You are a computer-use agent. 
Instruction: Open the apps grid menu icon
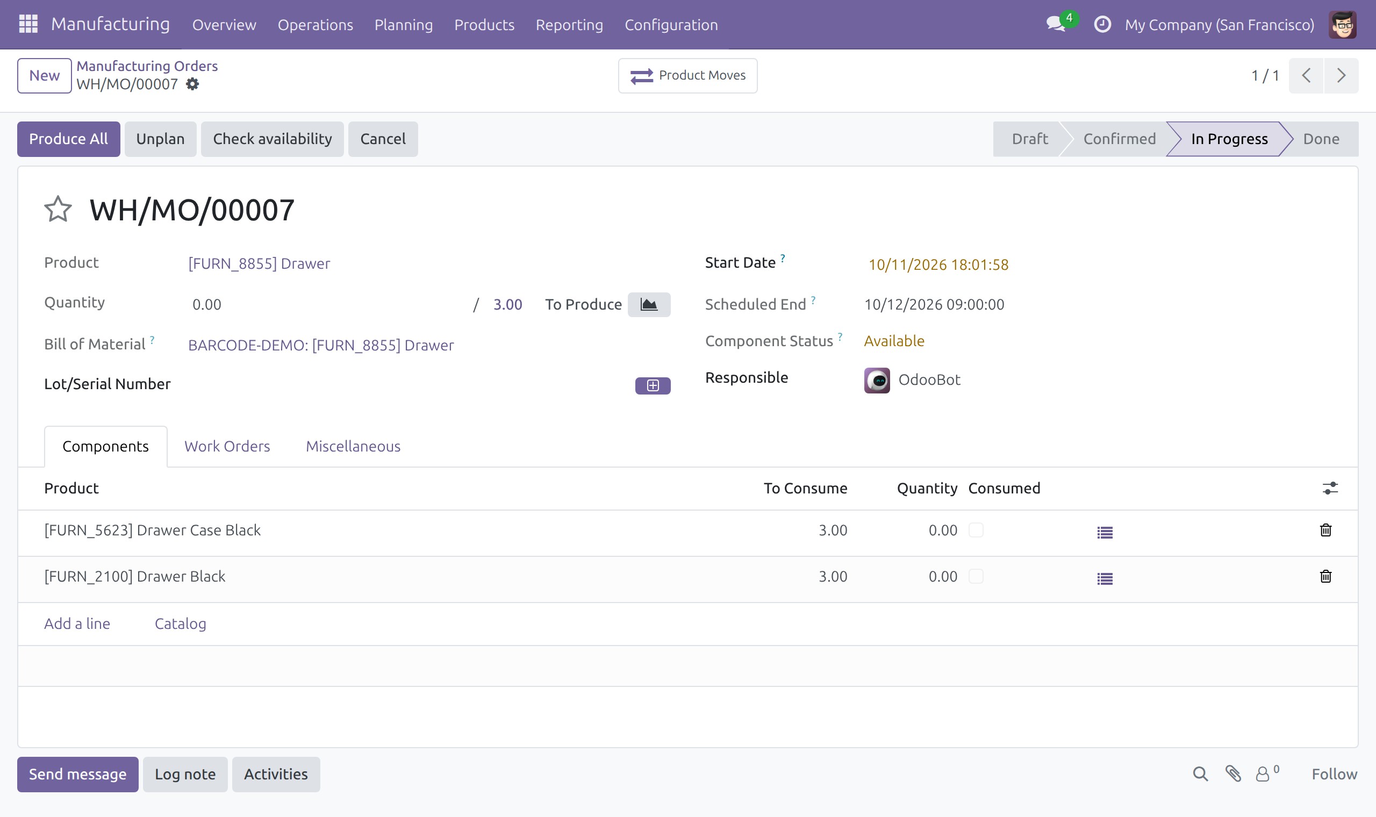[x=28, y=24]
